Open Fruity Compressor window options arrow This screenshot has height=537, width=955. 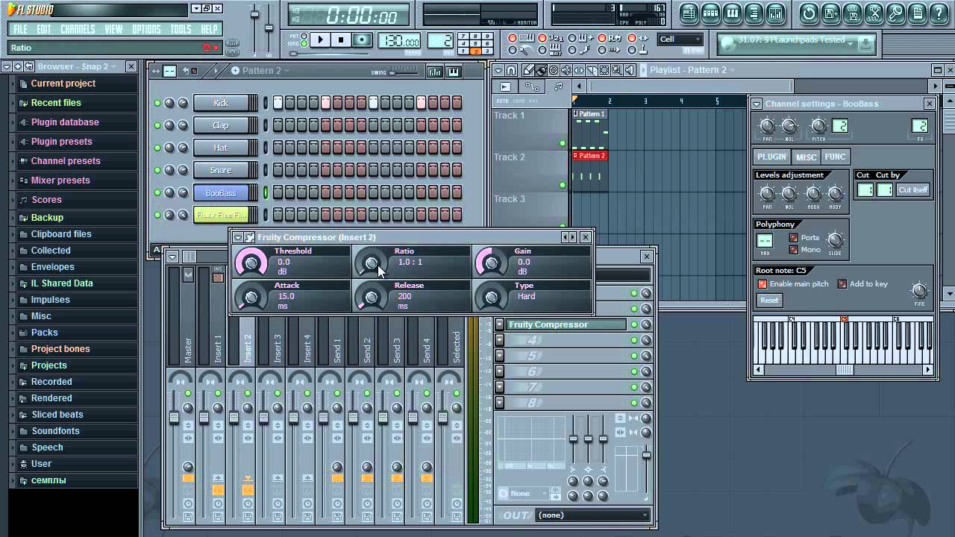pos(238,237)
